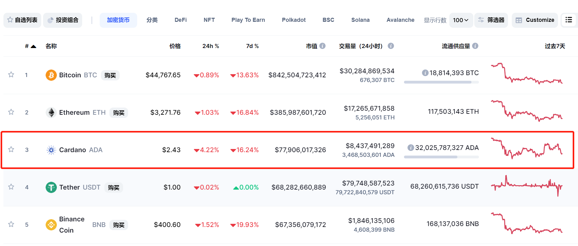Click the Ethereum logo icon
578x246 pixels.
(x=51, y=113)
